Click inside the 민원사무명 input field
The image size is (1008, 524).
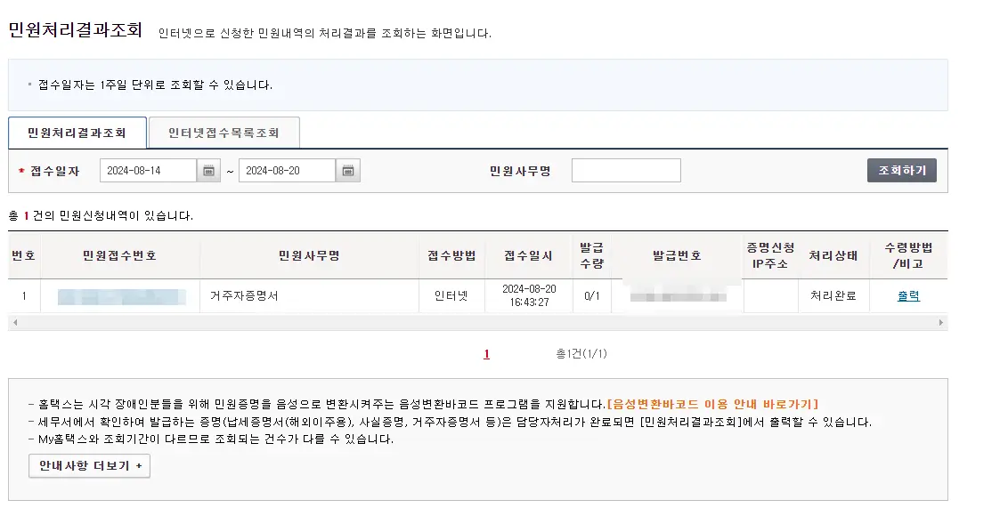[x=626, y=170]
